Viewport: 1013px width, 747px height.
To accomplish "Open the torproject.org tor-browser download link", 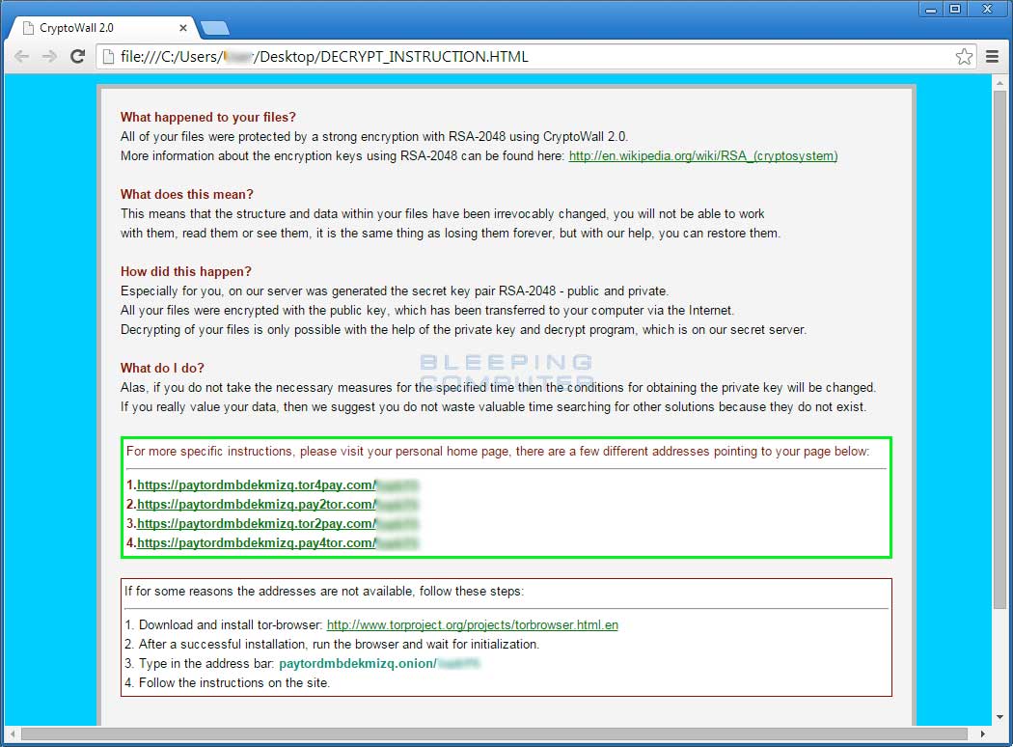I will click(x=473, y=624).
